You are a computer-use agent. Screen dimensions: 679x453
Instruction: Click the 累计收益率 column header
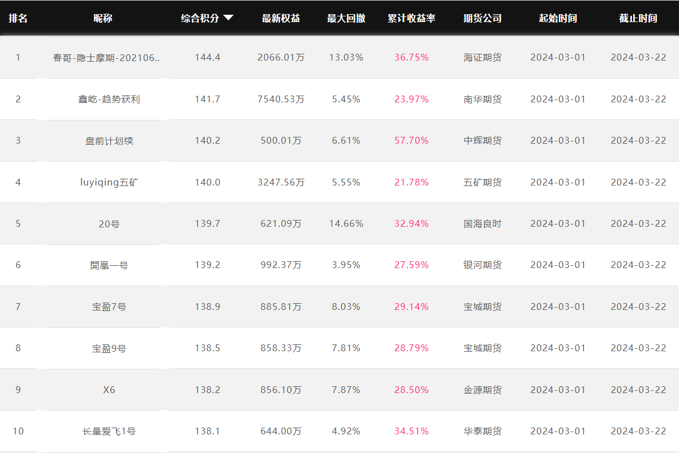[411, 18]
